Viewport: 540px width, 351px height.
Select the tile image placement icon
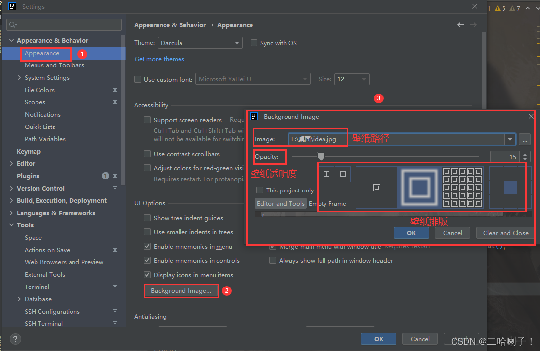point(463,188)
